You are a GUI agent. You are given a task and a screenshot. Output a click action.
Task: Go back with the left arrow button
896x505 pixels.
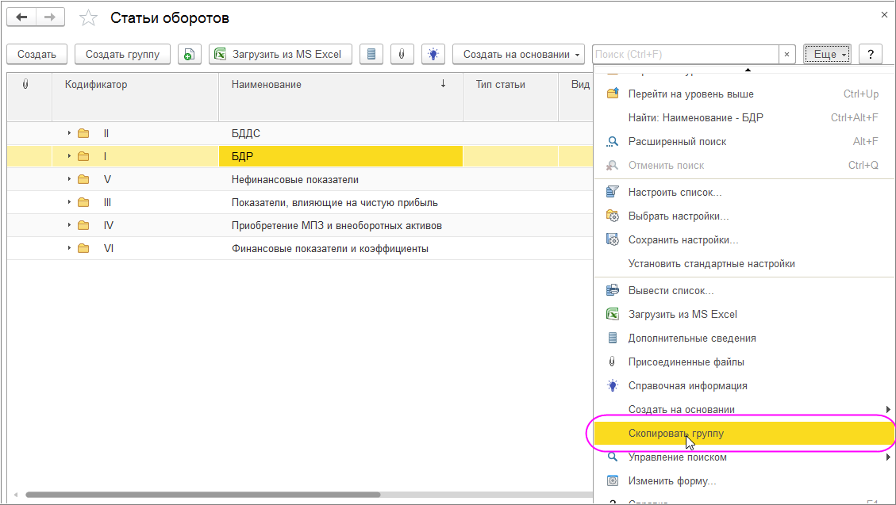pyautogui.click(x=21, y=17)
